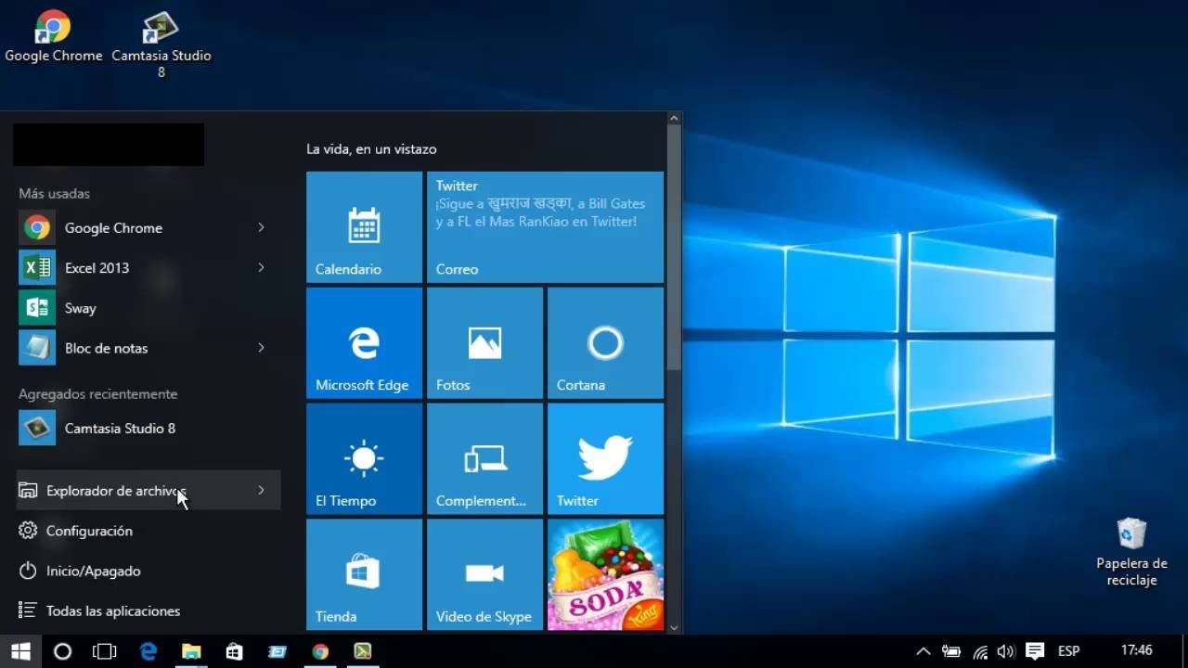1188x668 pixels.
Task: Show hidden system tray icons
Action: pyautogui.click(x=923, y=651)
